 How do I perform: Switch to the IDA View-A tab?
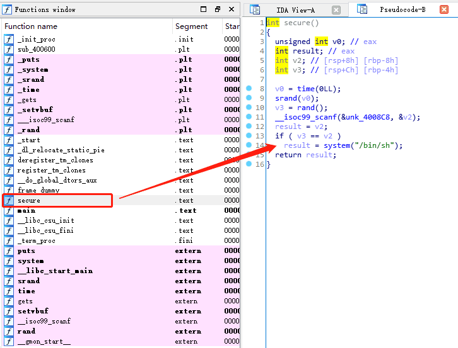point(296,10)
